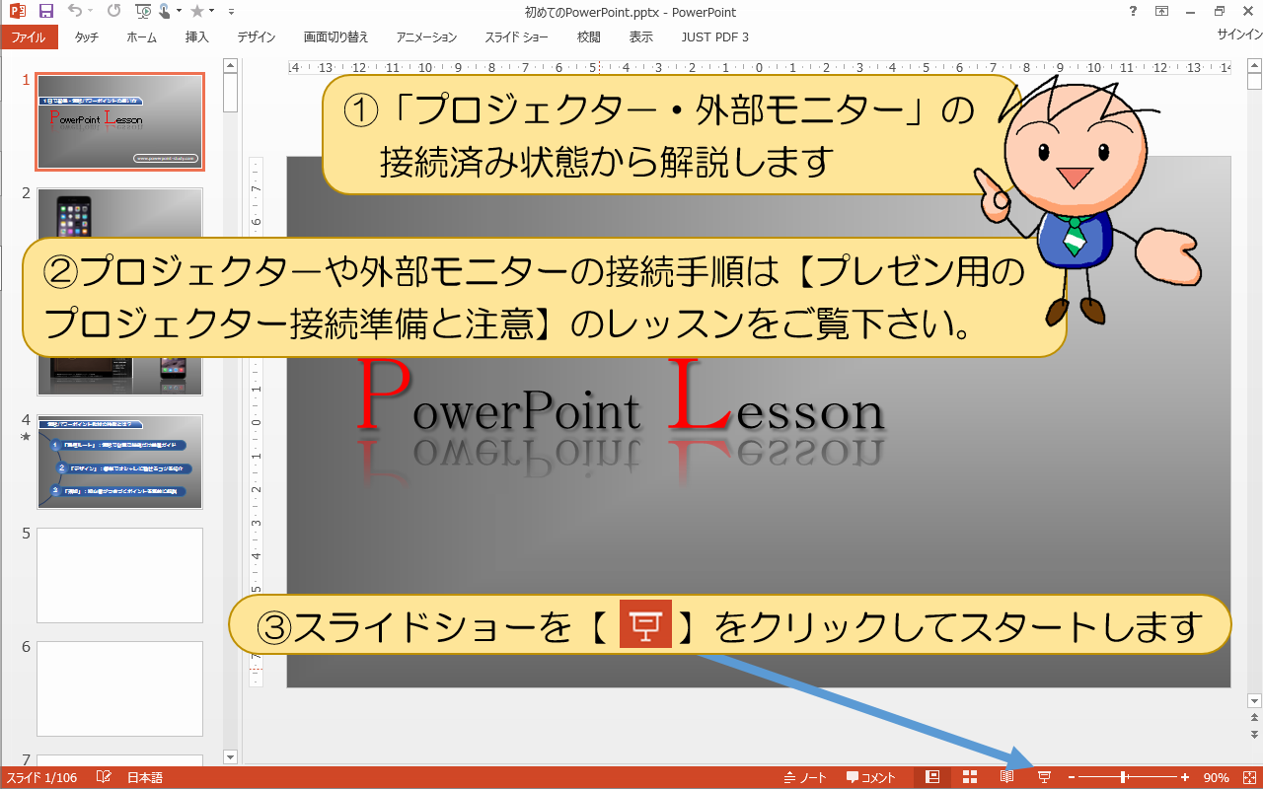
Task: Click the Help question mark icon
Action: pos(1131,12)
